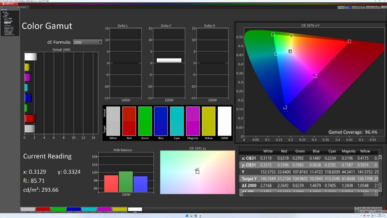Image resolution: width=387 pixels, height=218 pixels.
Task: Click the Windows Start button on taskbar
Action: (187, 216)
